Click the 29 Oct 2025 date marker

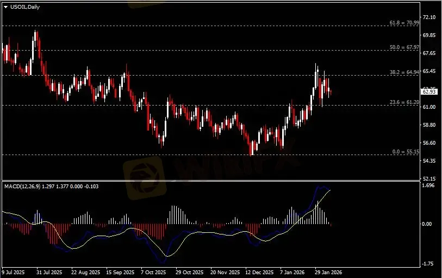189,273
